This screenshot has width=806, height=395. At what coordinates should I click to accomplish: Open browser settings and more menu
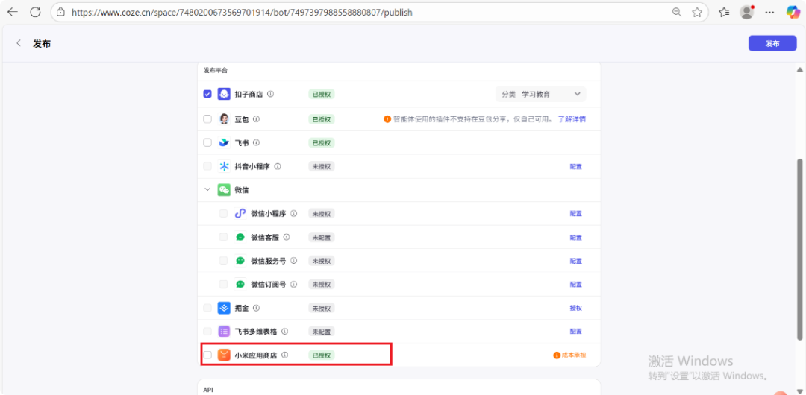point(769,13)
